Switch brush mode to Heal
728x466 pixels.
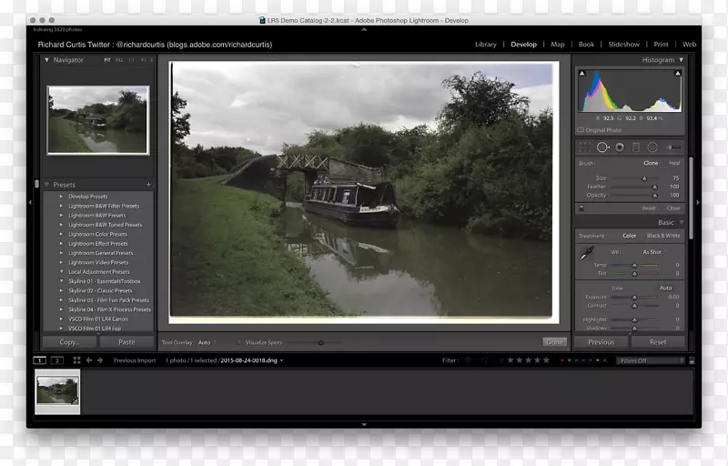click(x=674, y=163)
